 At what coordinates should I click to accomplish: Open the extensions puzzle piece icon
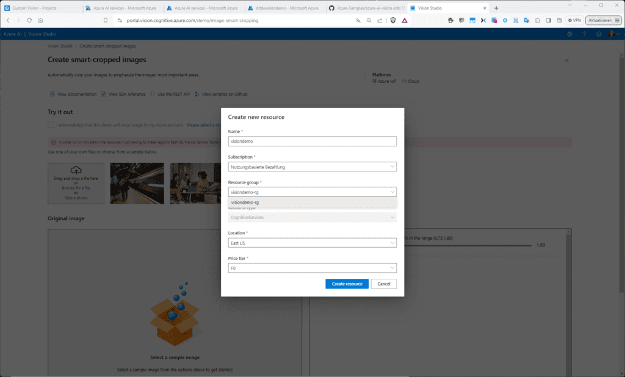[x=538, y=20]
